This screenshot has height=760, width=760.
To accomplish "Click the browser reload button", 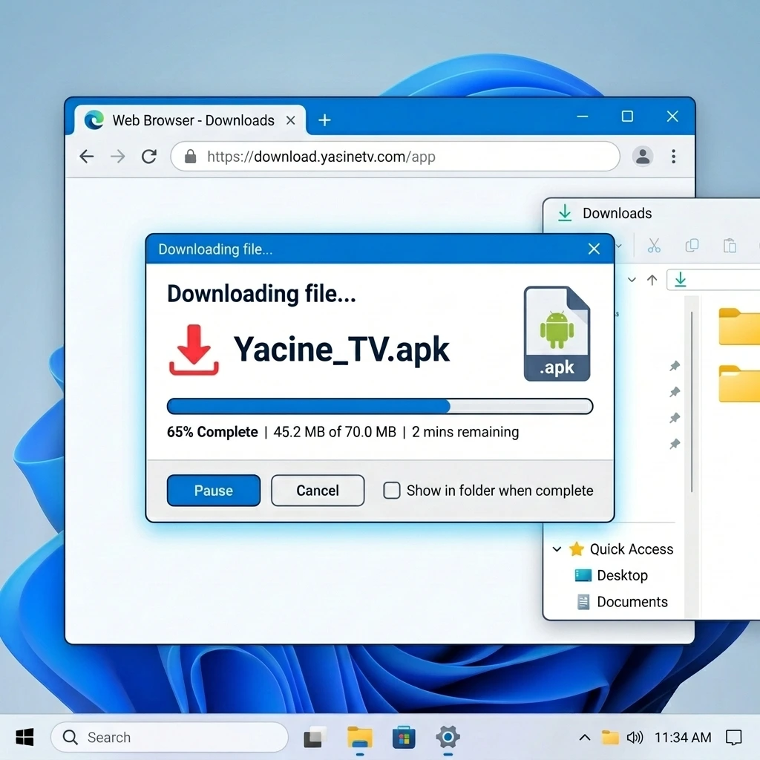I will tap(149, 157).
